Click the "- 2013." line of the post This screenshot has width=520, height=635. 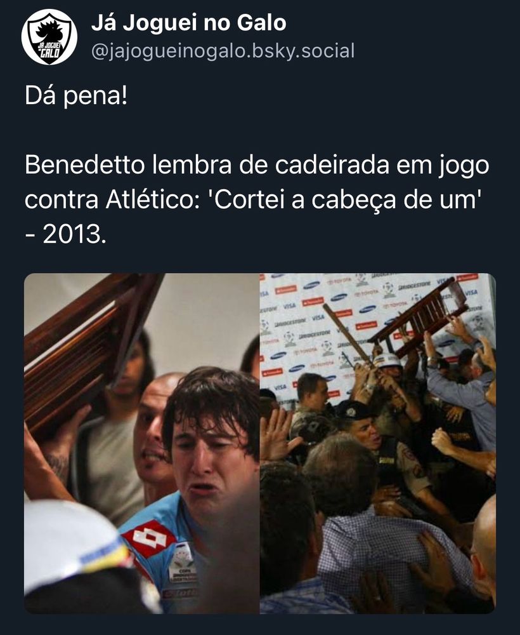tap(65, 234)
